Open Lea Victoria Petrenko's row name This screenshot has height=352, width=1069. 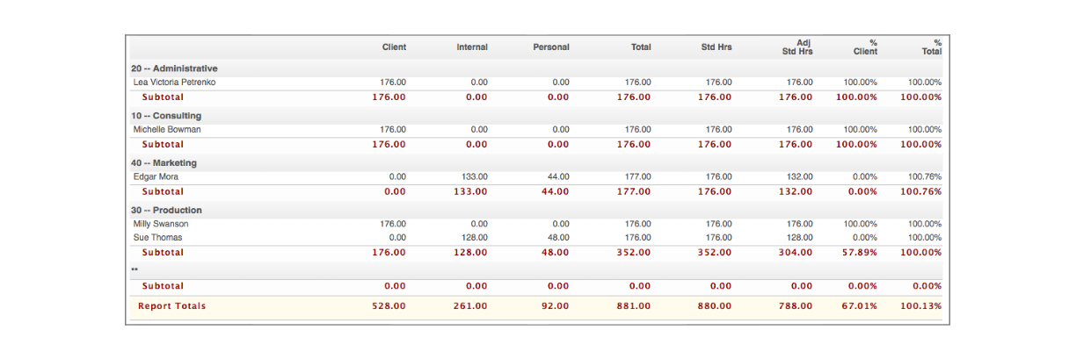[174, 83]
